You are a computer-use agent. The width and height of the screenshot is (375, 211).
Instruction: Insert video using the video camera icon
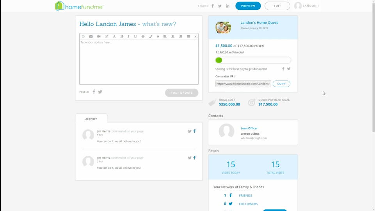(x=99, y=36)
